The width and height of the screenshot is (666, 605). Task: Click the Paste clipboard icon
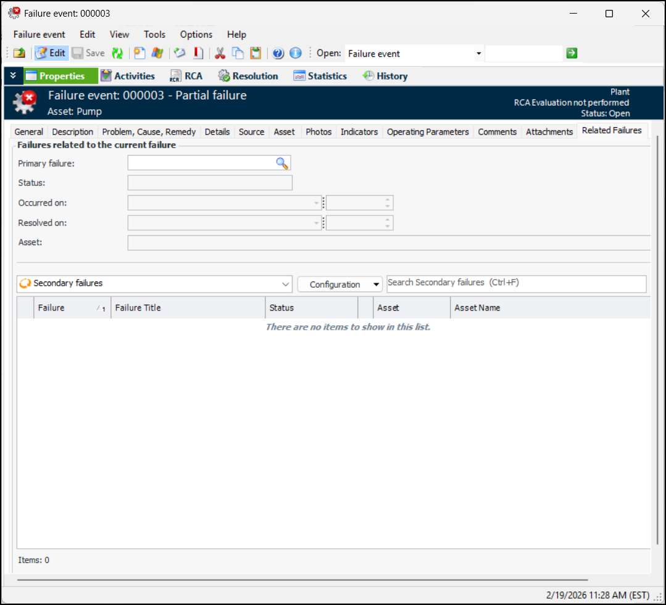[256, 53]
